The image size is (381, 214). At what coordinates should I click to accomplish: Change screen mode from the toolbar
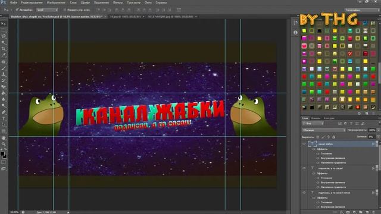coord(4,169)
